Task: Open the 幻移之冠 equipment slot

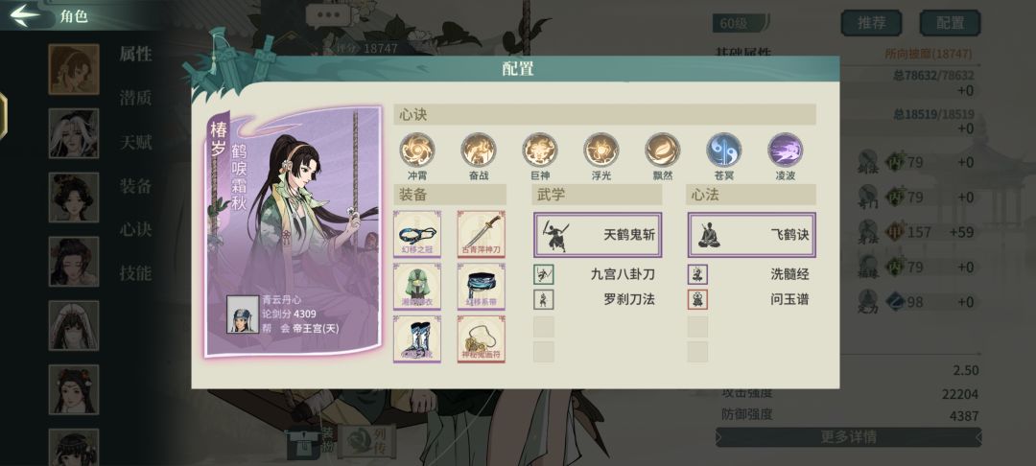Action: (x=417, y=234)
